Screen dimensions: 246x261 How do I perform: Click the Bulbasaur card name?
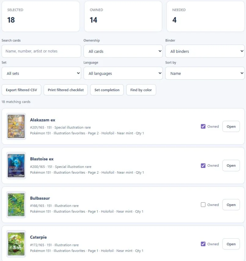coord(40,198)
